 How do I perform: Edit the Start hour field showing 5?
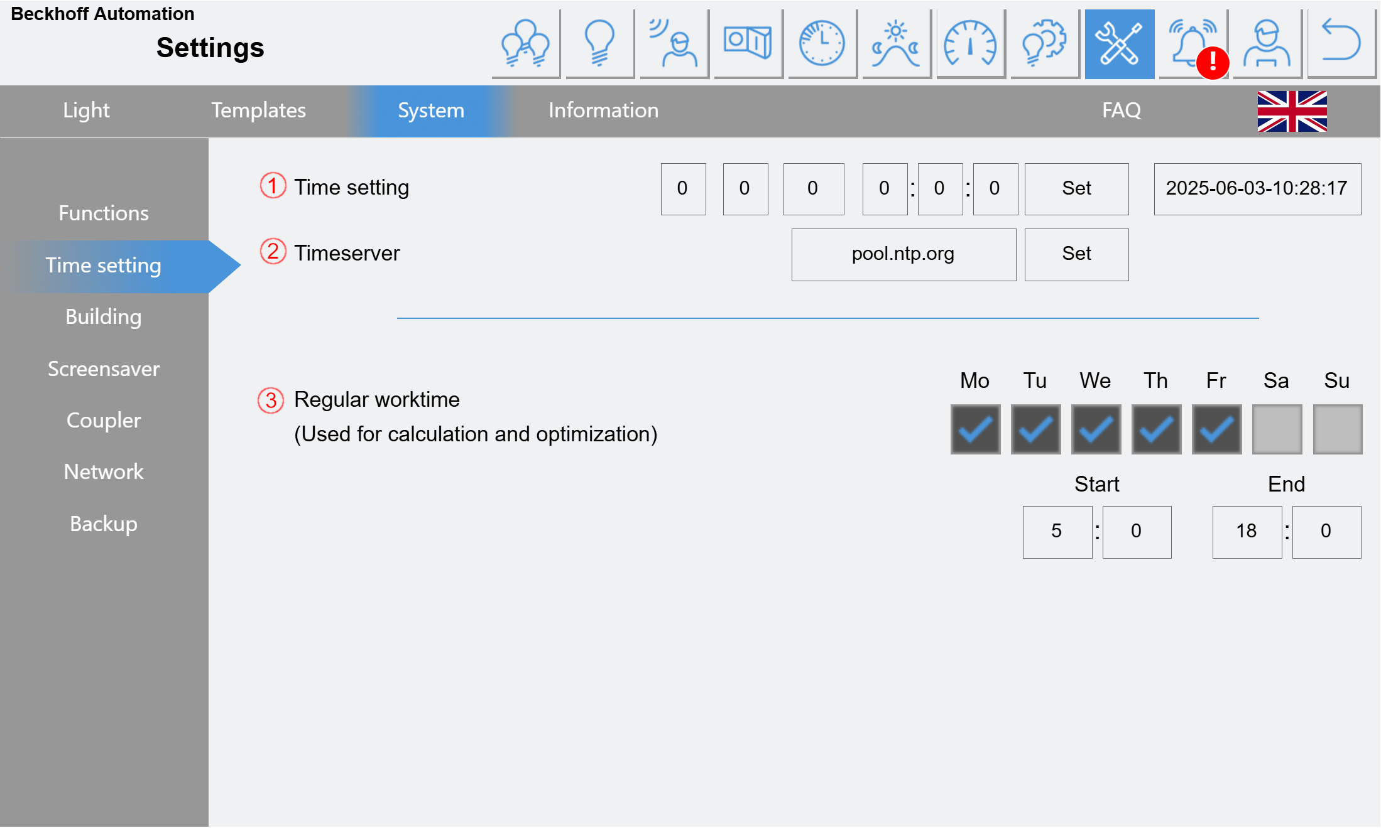point(1057,532)
